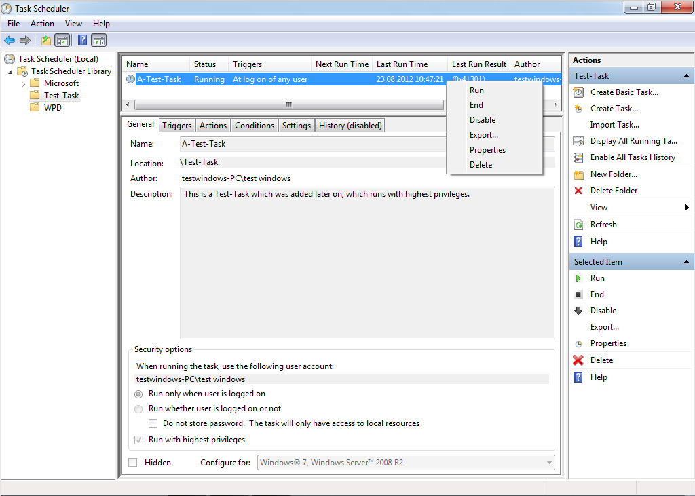
Task: Toggle the Hidden checkbox
Action: coord(133,463)
